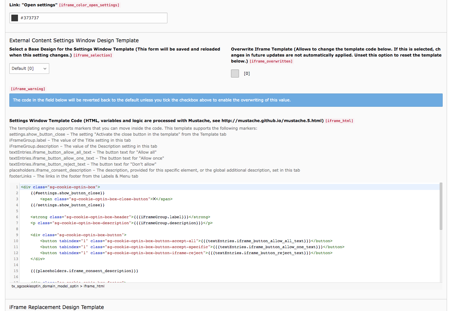Click the [iframe_html] label next to template heading
The height and width of the screenshot is (311, 452).
(339, 120)
